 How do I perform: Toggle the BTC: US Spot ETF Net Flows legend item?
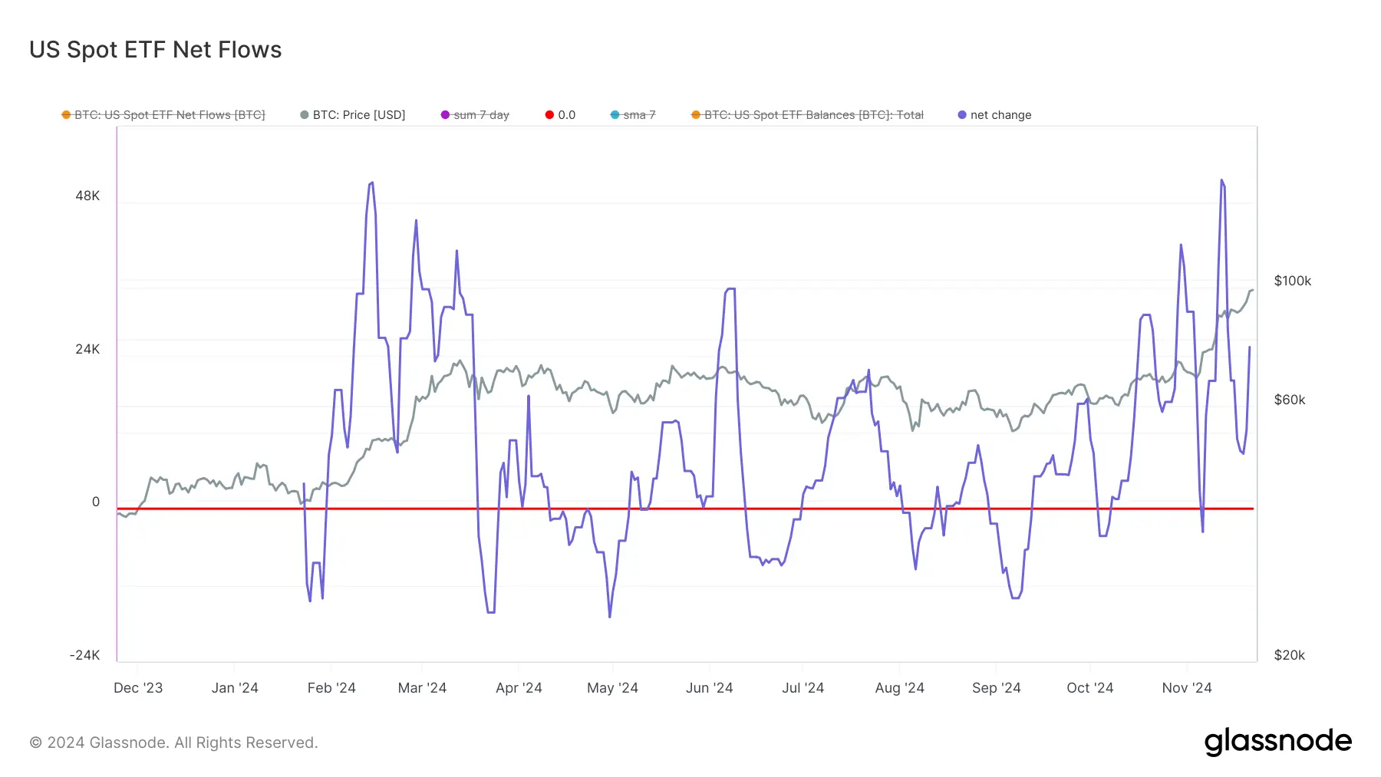[x=163, y=115]
